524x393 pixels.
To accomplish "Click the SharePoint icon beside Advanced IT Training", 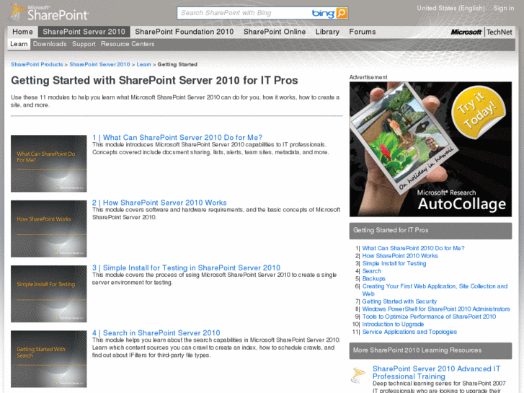I will [x=358, y=375].
